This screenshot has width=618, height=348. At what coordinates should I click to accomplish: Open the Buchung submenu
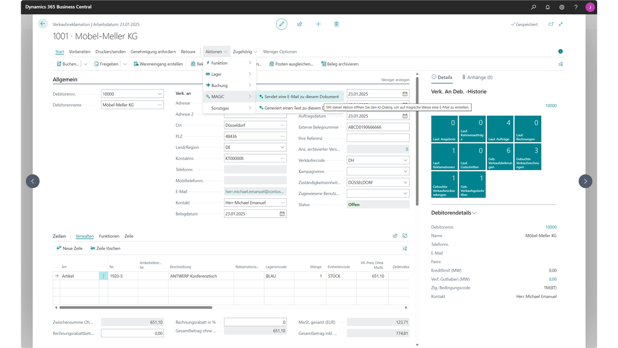coord(229,86)
